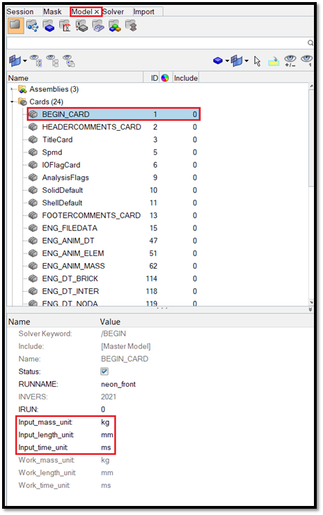
Task: Toggle the Status checkbox
Action: point(104,372)
